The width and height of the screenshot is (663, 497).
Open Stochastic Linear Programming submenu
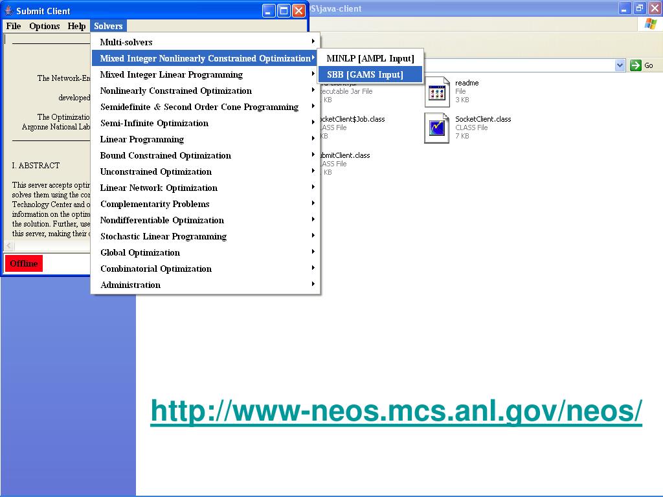click(205, 236)
